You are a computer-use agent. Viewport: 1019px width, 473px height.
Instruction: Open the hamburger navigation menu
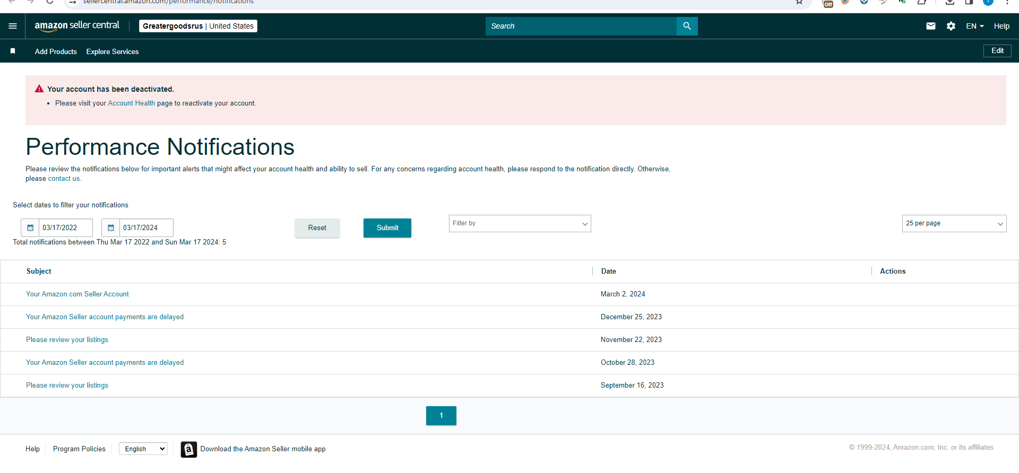point(13,26)
